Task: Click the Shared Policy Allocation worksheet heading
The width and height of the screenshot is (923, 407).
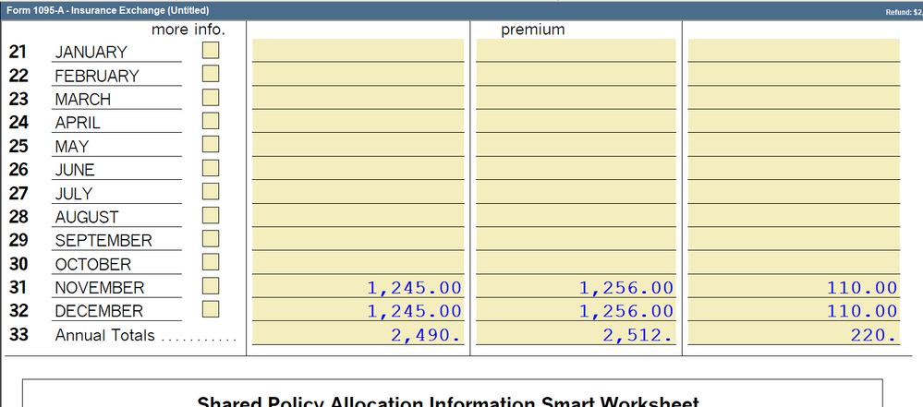Action: point(448,401)
